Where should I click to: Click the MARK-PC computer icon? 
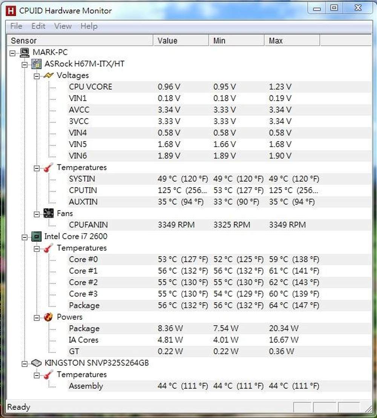pyautogui.click(x=25, y=52)
